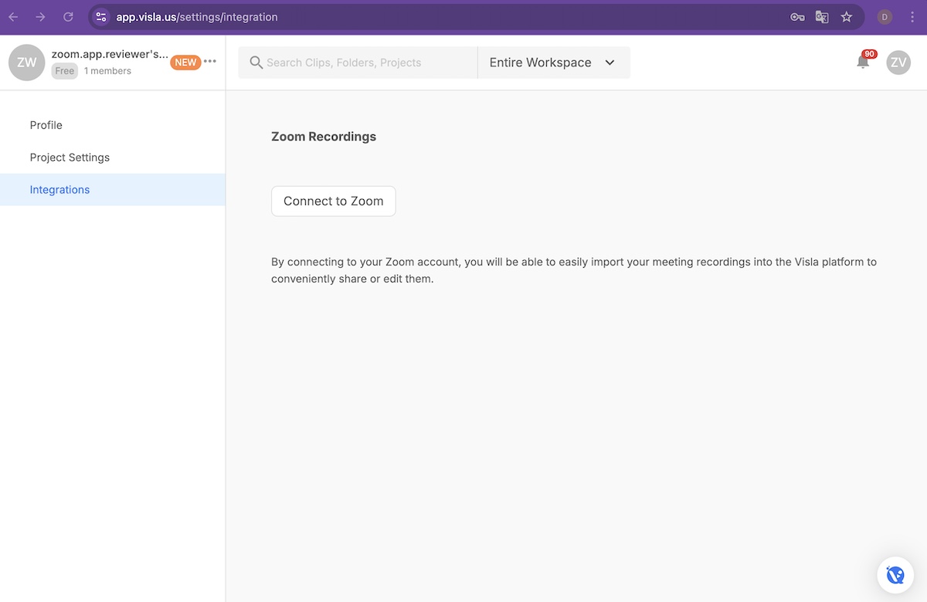The height and width of the screenshot is (602, 927).
Task: Open workspace options ellipsis menu
Action: [x=210, y=62]
